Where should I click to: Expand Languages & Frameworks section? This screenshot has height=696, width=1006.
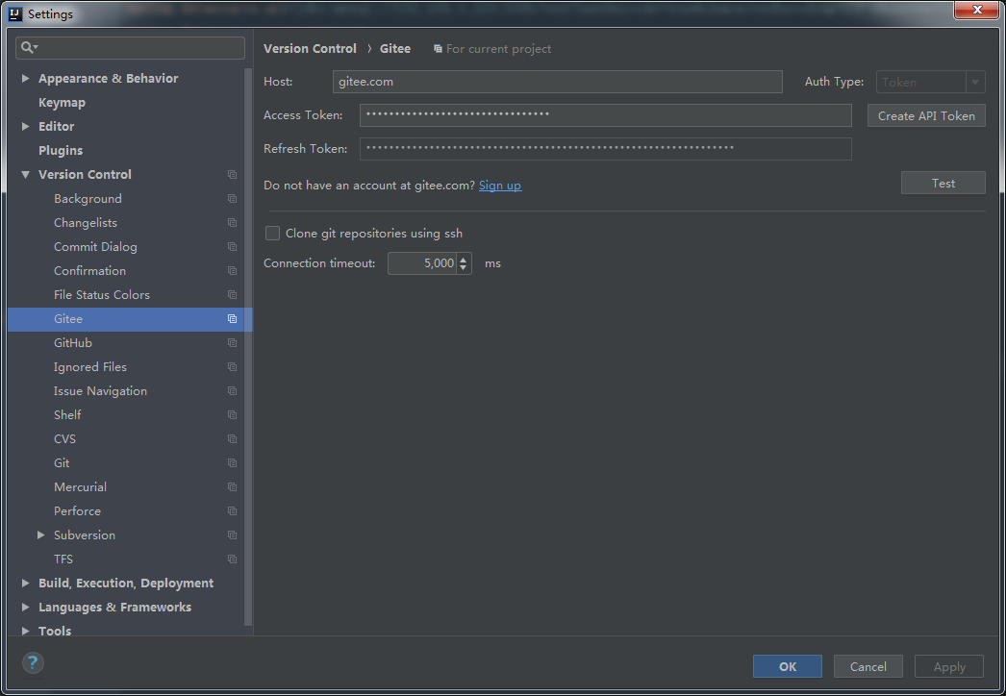(25, 607)
